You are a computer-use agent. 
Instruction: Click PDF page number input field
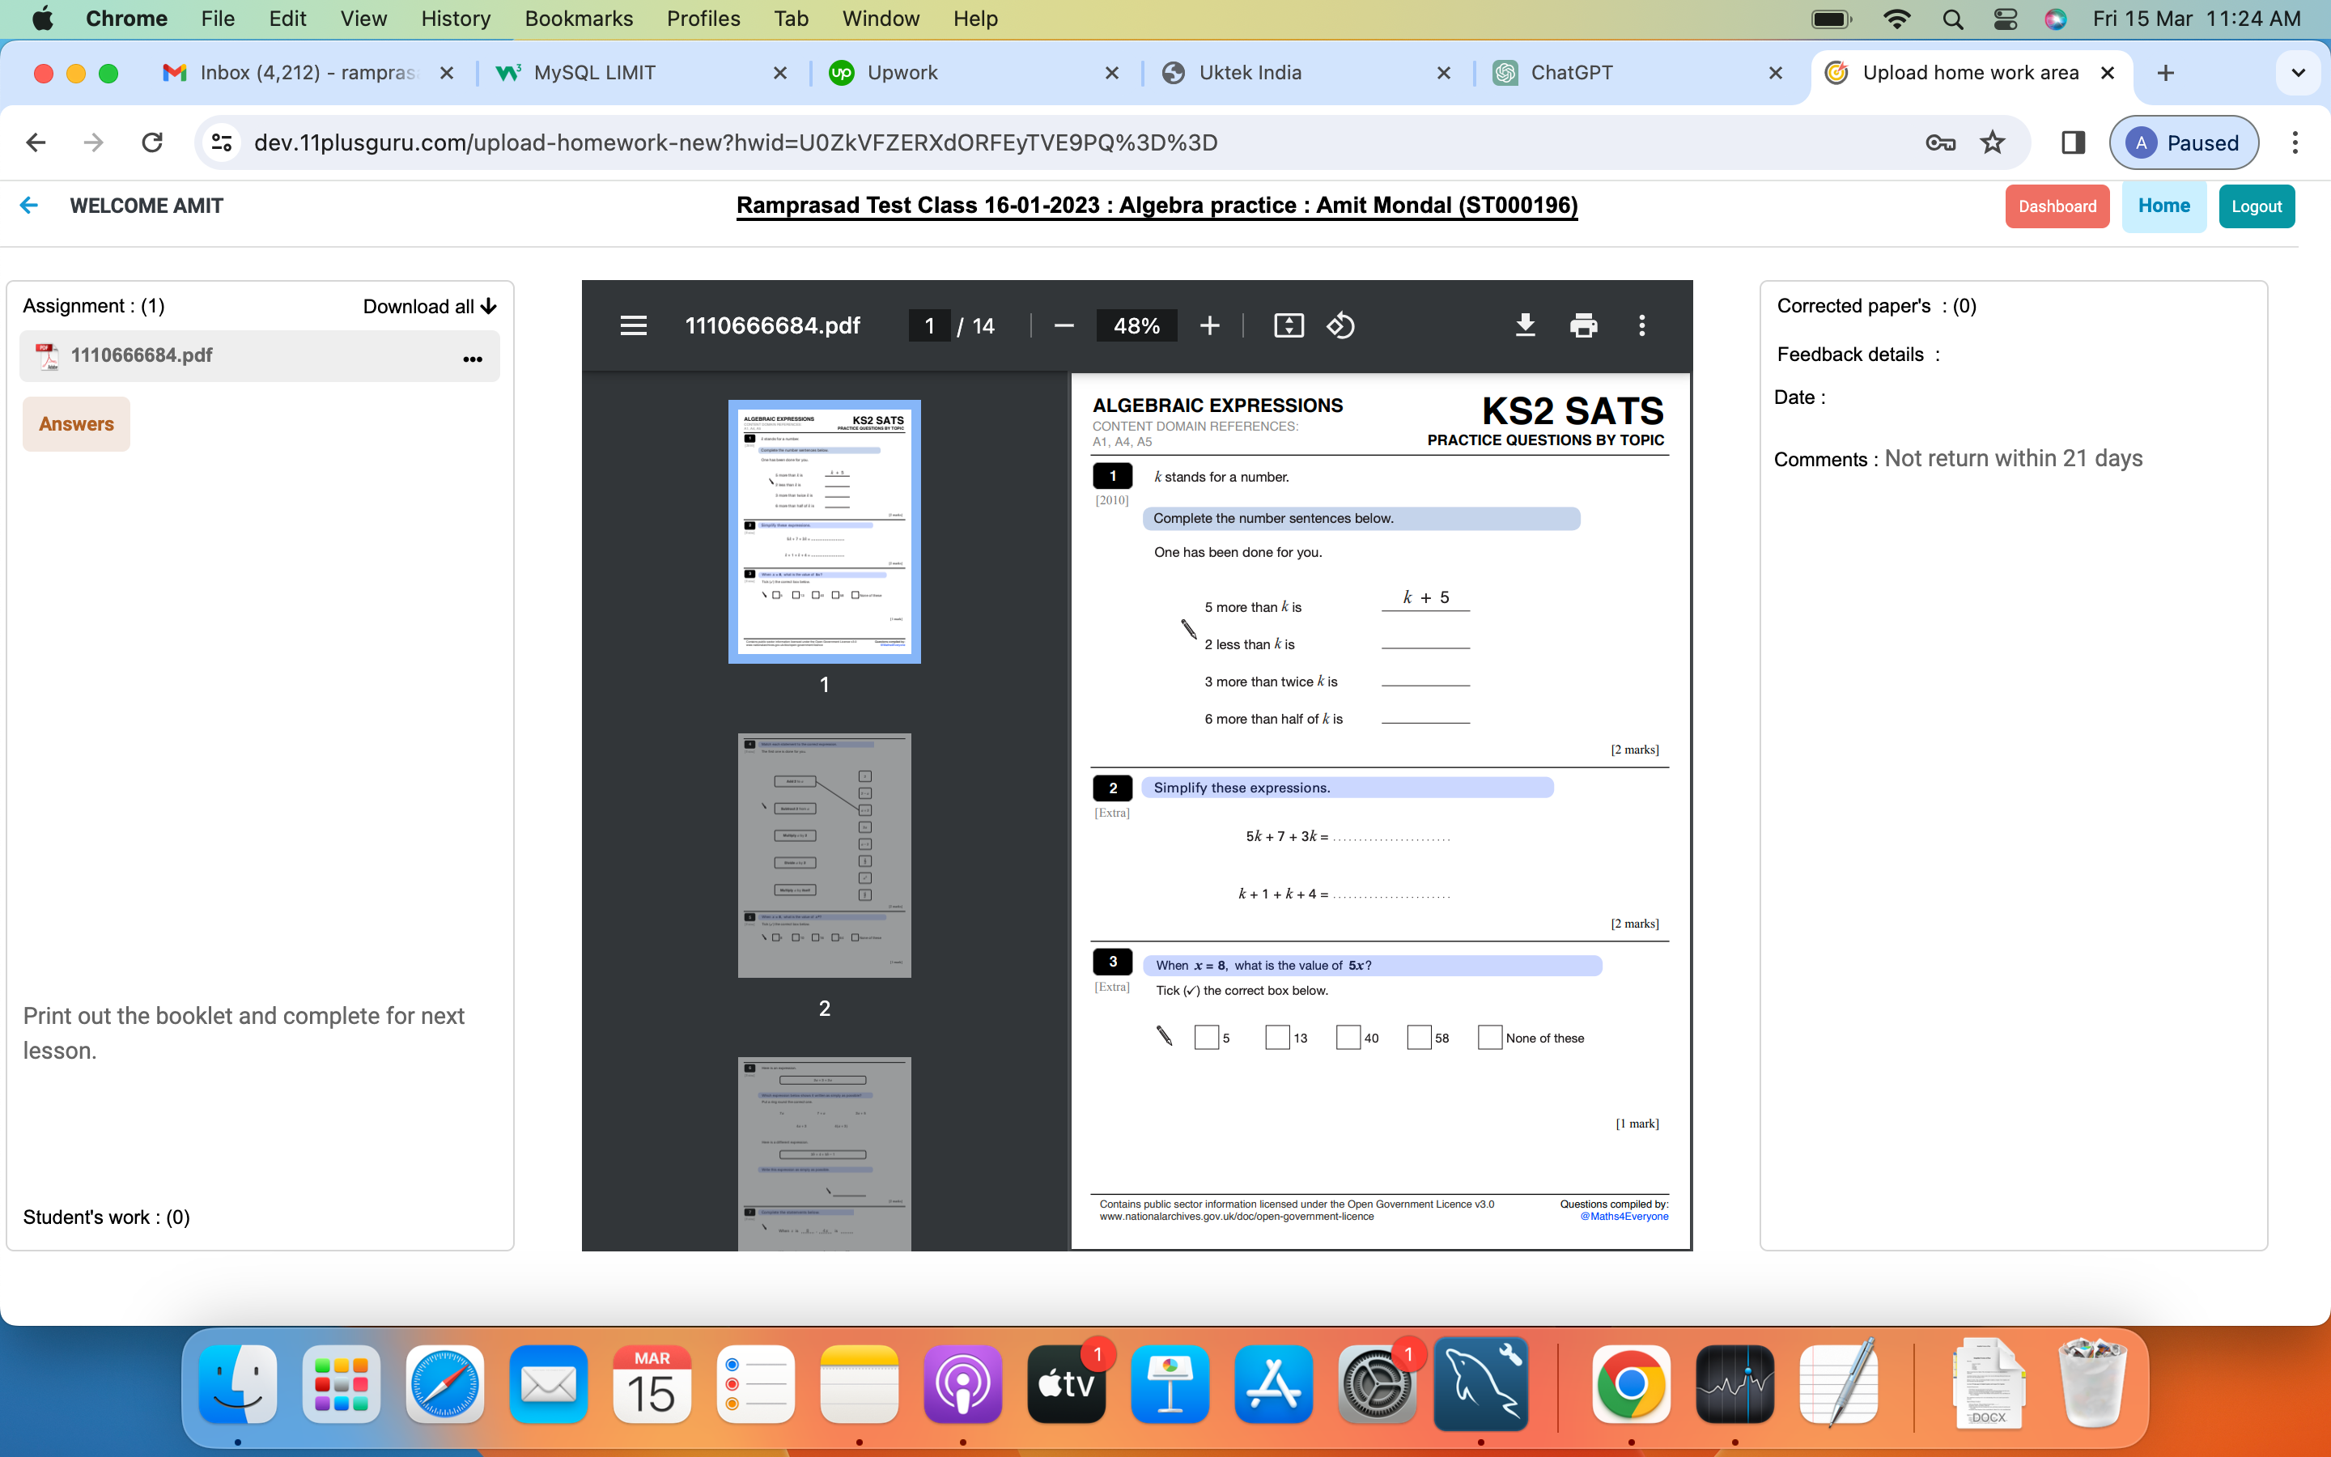pos(928,325)
